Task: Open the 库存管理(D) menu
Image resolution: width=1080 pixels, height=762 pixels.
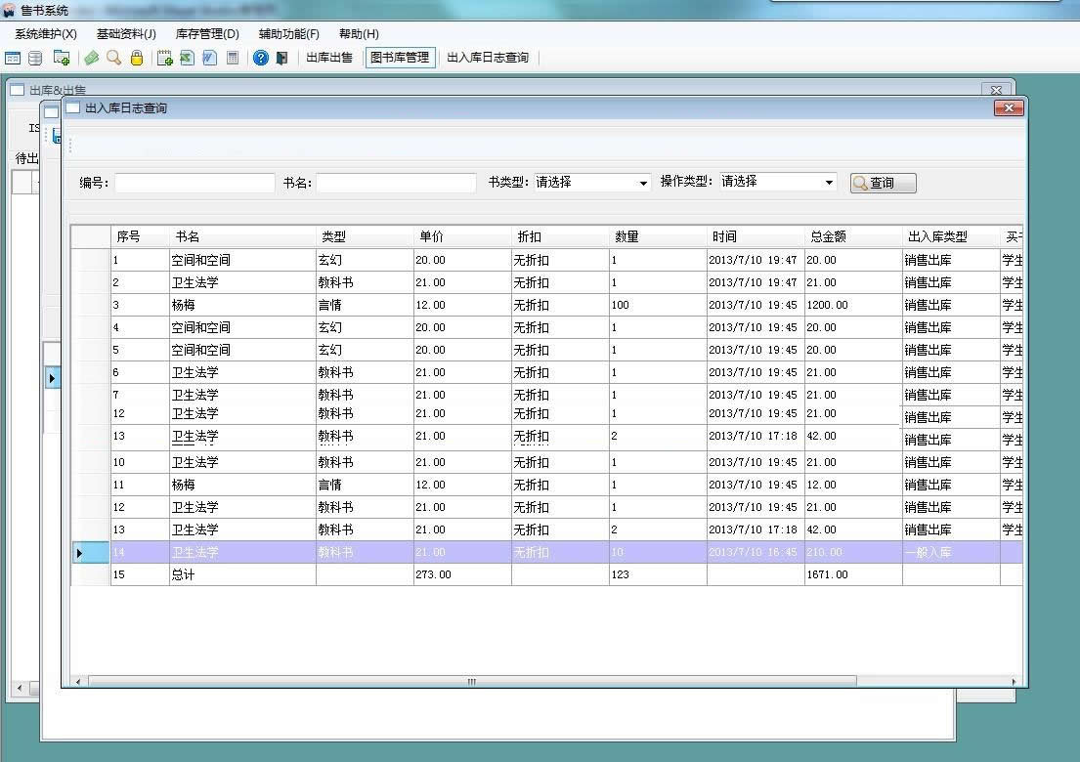Action: click(207, 34)
